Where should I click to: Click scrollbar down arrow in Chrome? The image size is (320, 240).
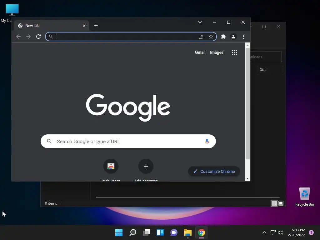tap(247, 178)
